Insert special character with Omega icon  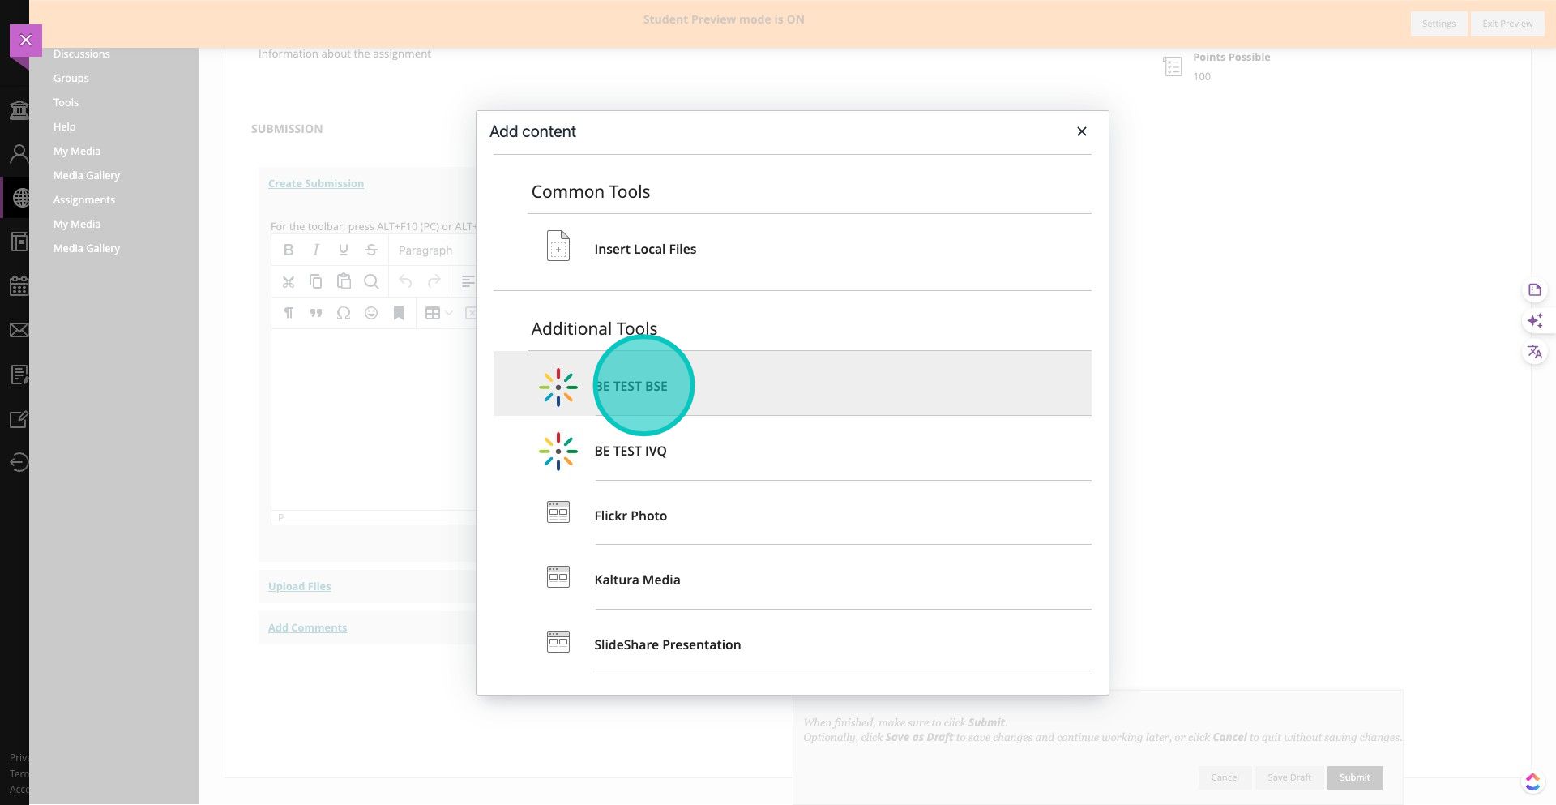[x=344, y=313]
